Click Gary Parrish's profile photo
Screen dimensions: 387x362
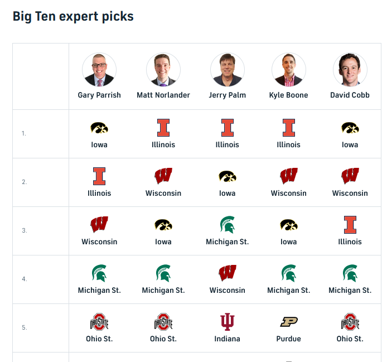click(99, 70)
